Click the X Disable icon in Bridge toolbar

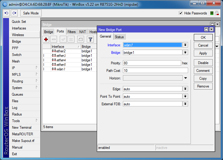71,39
